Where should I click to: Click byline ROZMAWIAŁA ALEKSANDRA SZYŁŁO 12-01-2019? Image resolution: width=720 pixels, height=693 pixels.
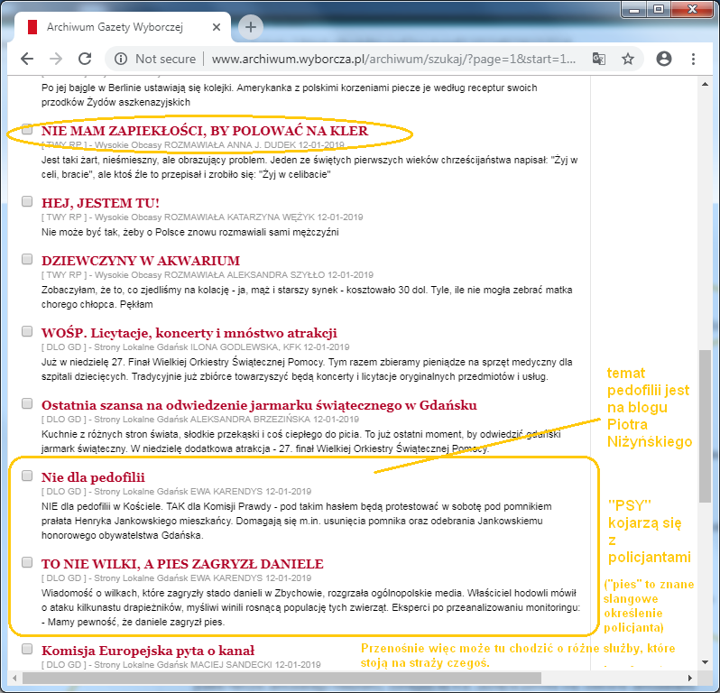tap(269, 275)
